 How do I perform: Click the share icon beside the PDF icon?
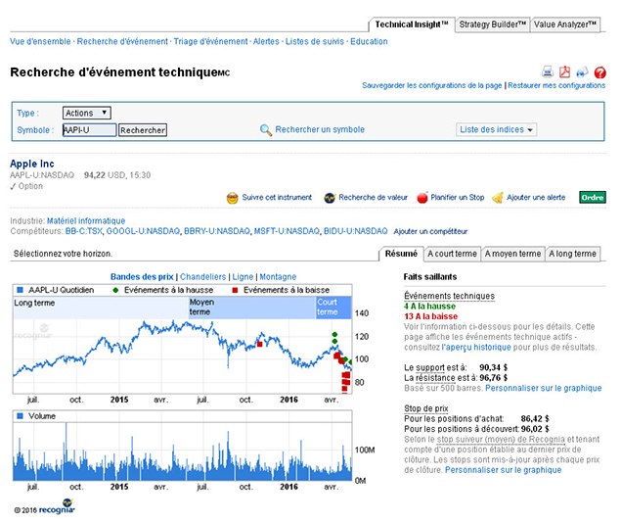pos(582,72)
